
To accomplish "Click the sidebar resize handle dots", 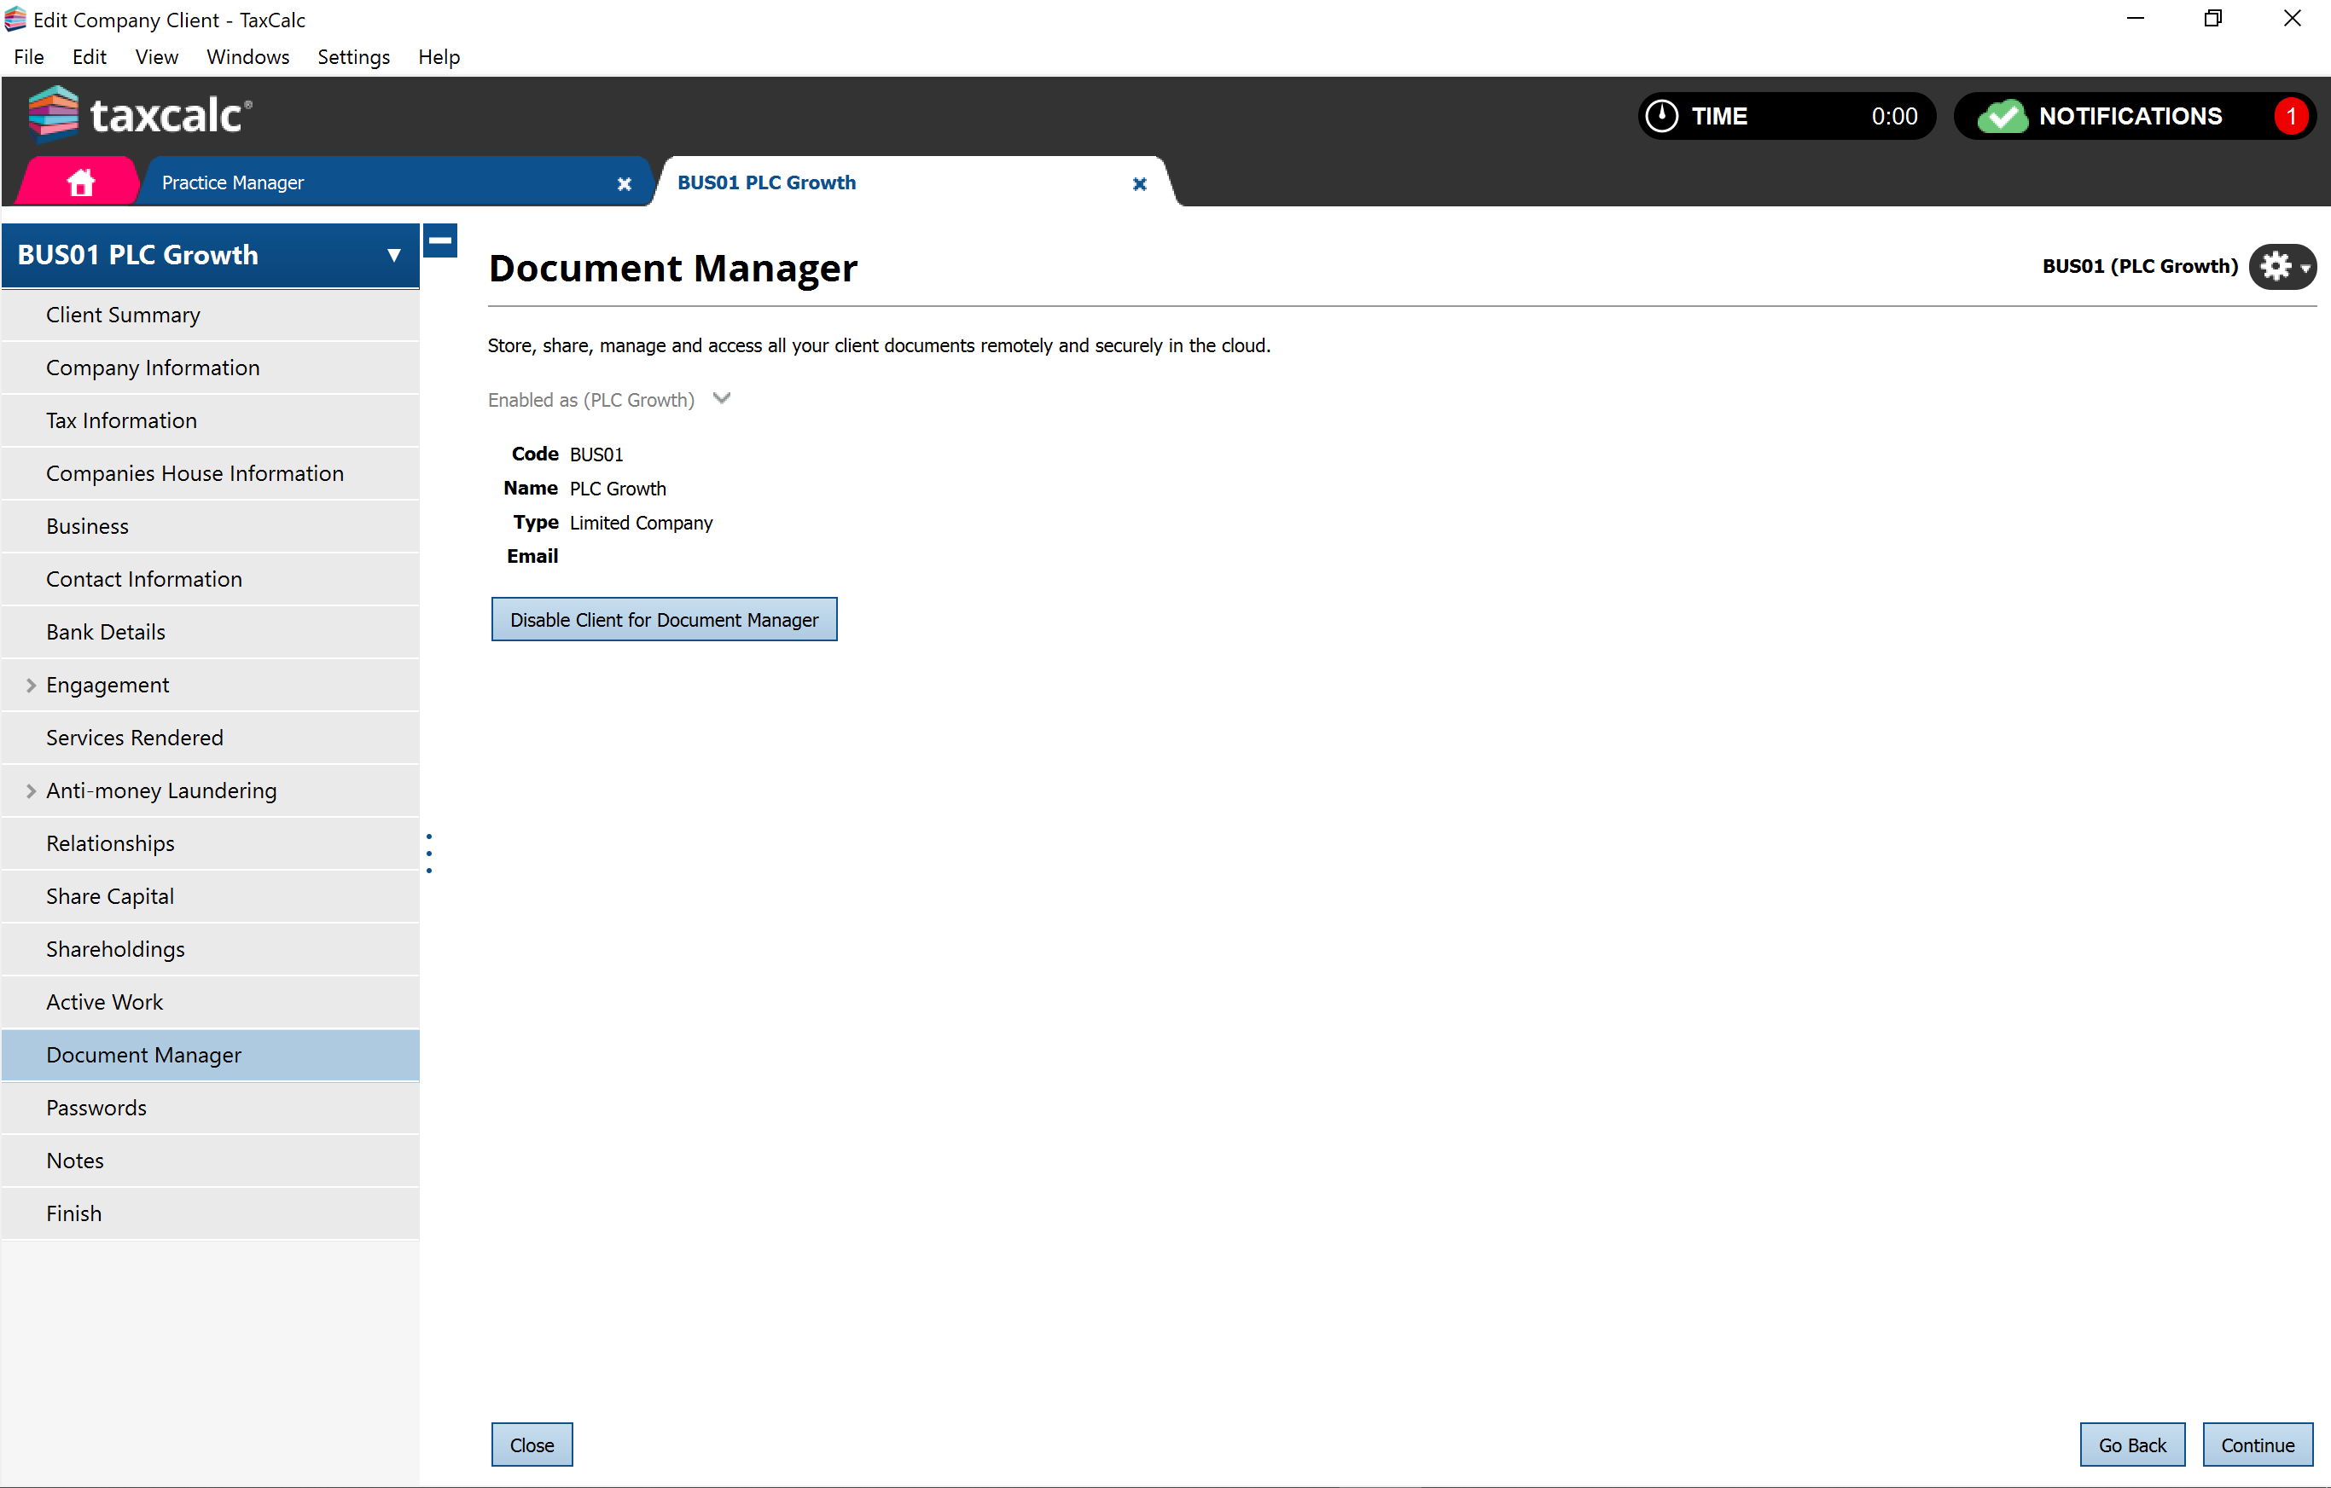I will (429, 854).
